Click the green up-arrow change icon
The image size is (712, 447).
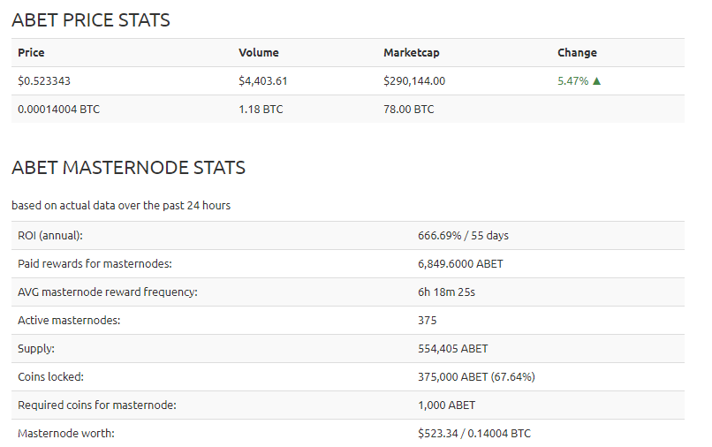coord(596,81)
